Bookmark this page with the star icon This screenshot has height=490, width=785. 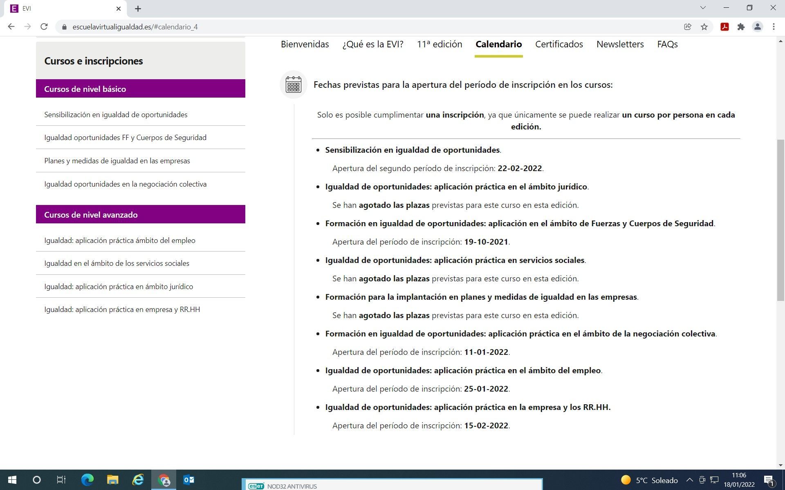point(704,27)
